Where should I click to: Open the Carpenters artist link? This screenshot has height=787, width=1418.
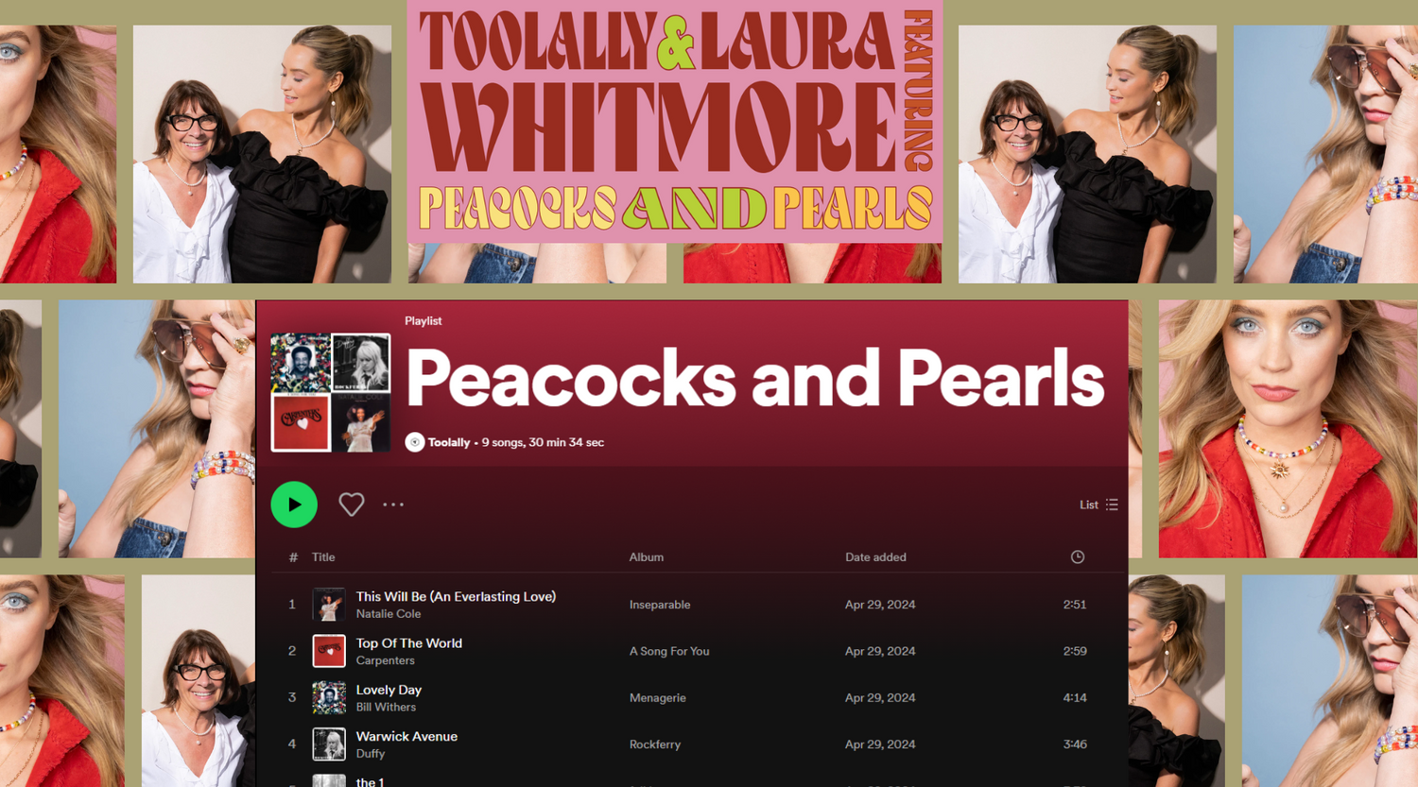[x=385, y=660]
